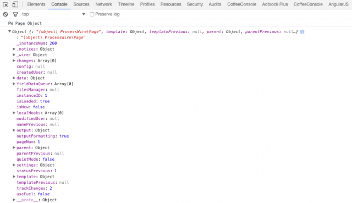Open the Profiles tab
The height and width of the screenshot is (203, 352).
pos(147,4)
